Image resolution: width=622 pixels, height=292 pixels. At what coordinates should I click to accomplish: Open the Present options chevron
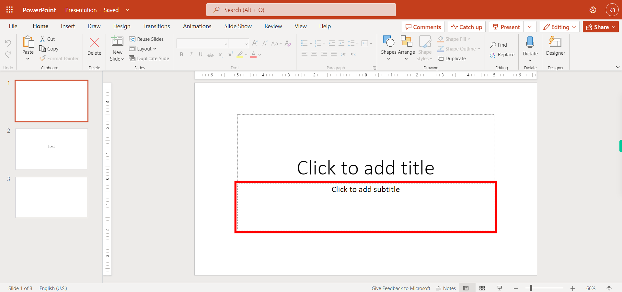530,27
